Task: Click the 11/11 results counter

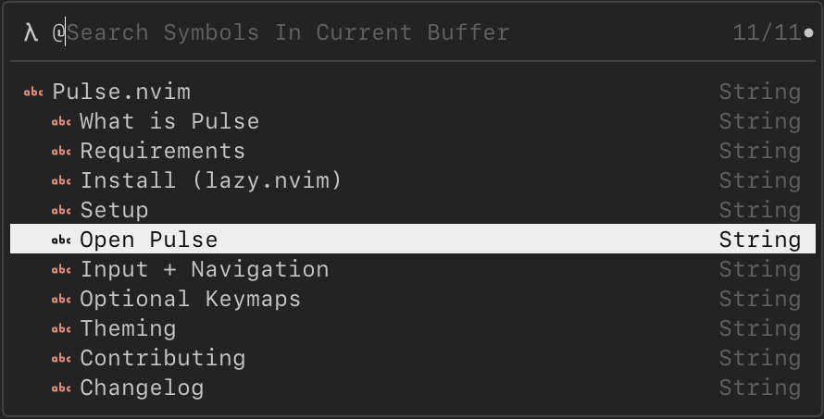Action: click(766, 32)
